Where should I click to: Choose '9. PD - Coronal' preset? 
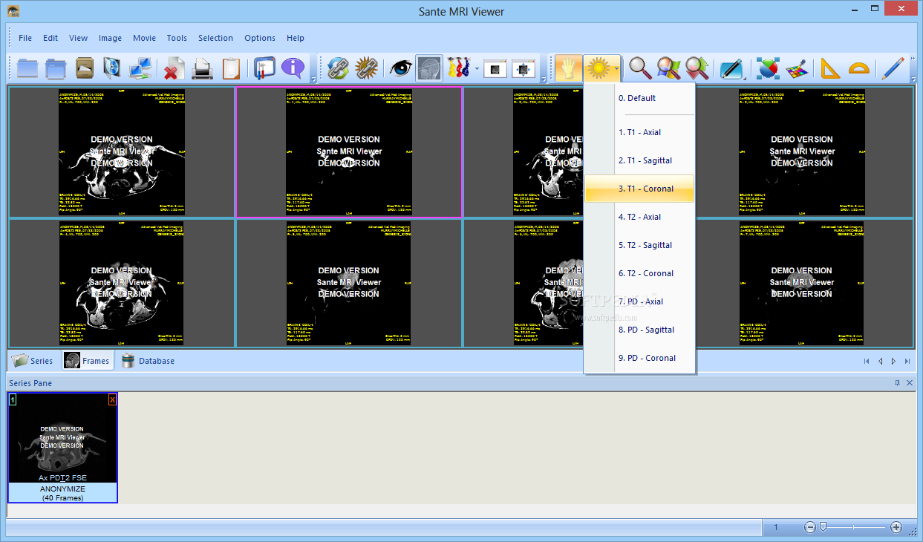[639, 358]
